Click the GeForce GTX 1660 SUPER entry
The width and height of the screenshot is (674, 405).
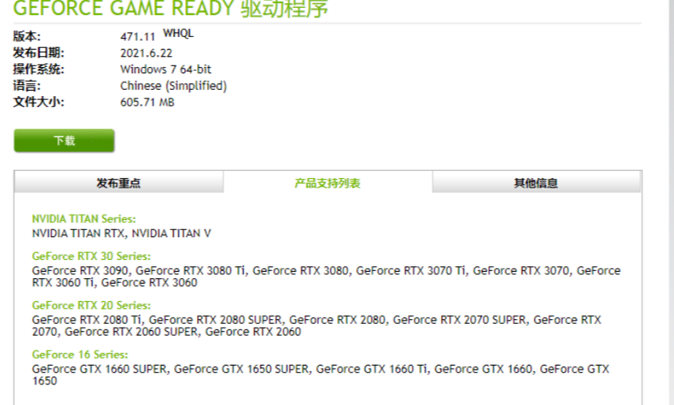coord(99,369)
